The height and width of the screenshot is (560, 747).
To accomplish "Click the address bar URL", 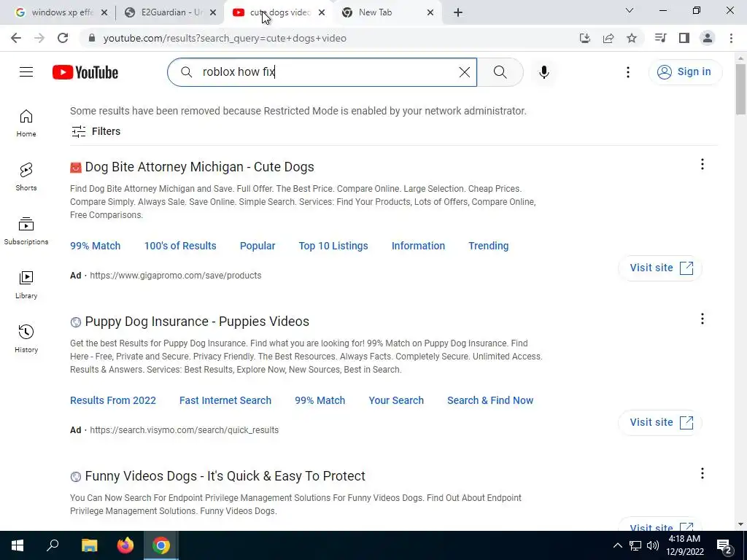I will 225,38.
